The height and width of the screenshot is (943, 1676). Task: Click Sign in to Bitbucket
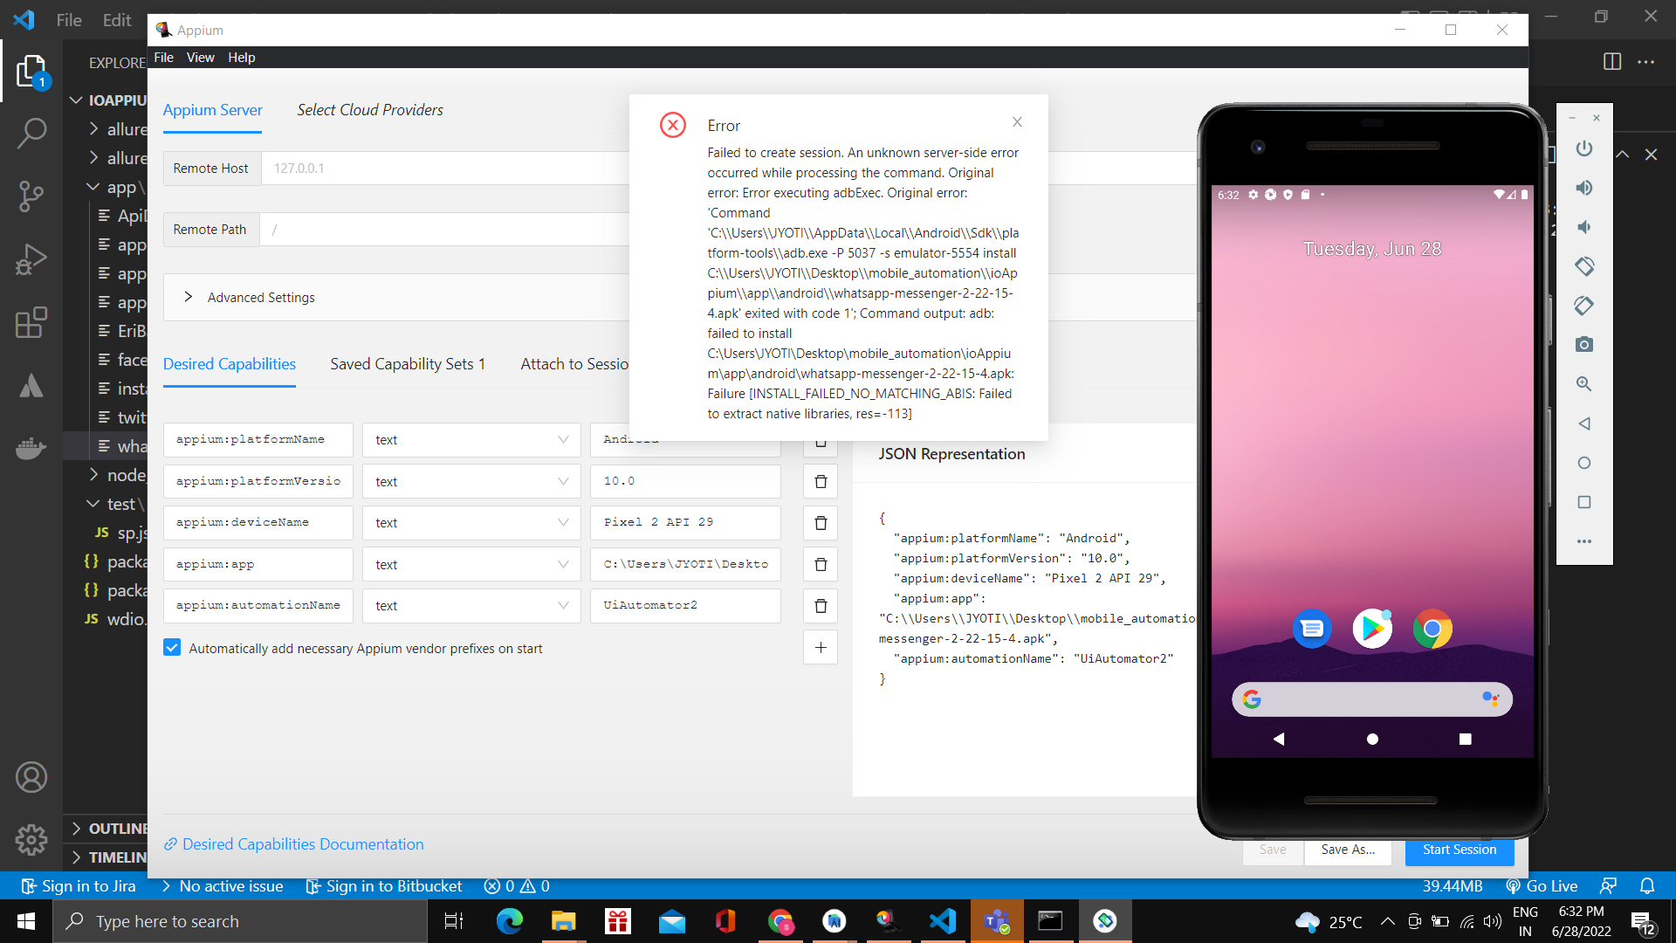[384, 886]
